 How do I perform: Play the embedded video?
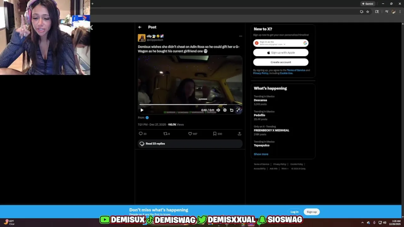[x=142, y=110]
